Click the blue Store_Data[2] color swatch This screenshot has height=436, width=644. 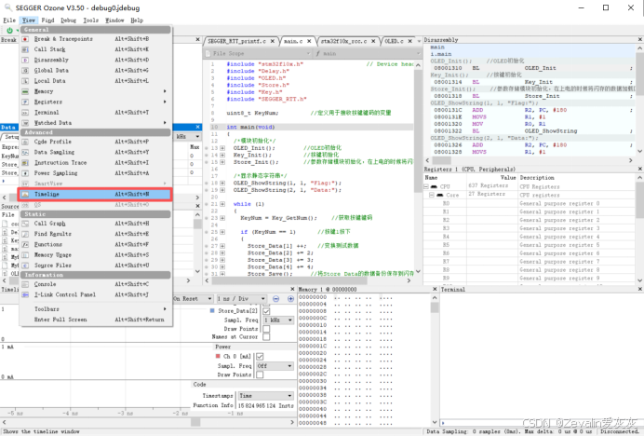[212, 311]
